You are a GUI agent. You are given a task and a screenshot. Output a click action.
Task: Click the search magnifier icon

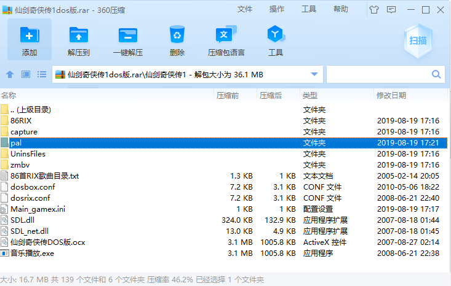[x=436, y=74]
